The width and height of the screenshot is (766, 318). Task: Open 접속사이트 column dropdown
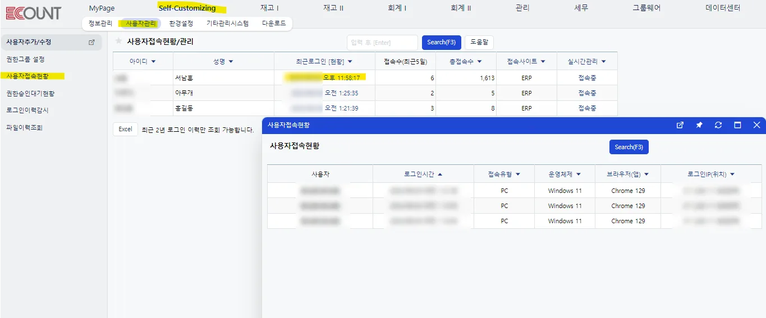(543, 62)
